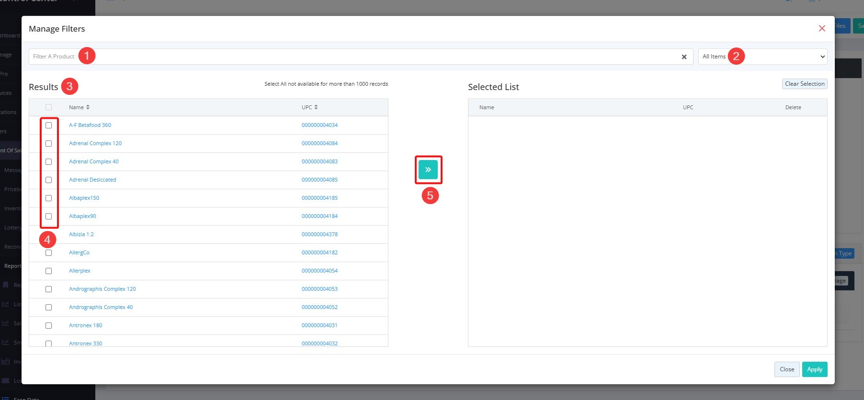Check the Allerplex checkbox
The height and width of the screenshot is (400, 864).
[48, 271]
